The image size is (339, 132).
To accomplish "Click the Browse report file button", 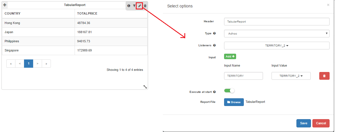I will (x=234, y=102).
